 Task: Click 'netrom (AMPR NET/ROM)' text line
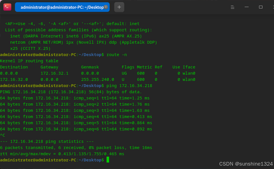tap(84, 43)
